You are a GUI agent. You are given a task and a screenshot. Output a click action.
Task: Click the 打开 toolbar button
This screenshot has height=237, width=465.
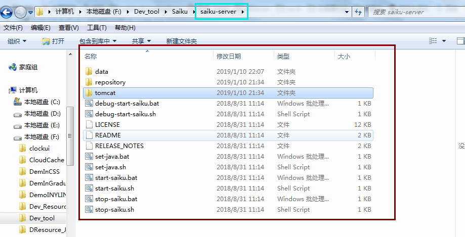coord(53,41)
